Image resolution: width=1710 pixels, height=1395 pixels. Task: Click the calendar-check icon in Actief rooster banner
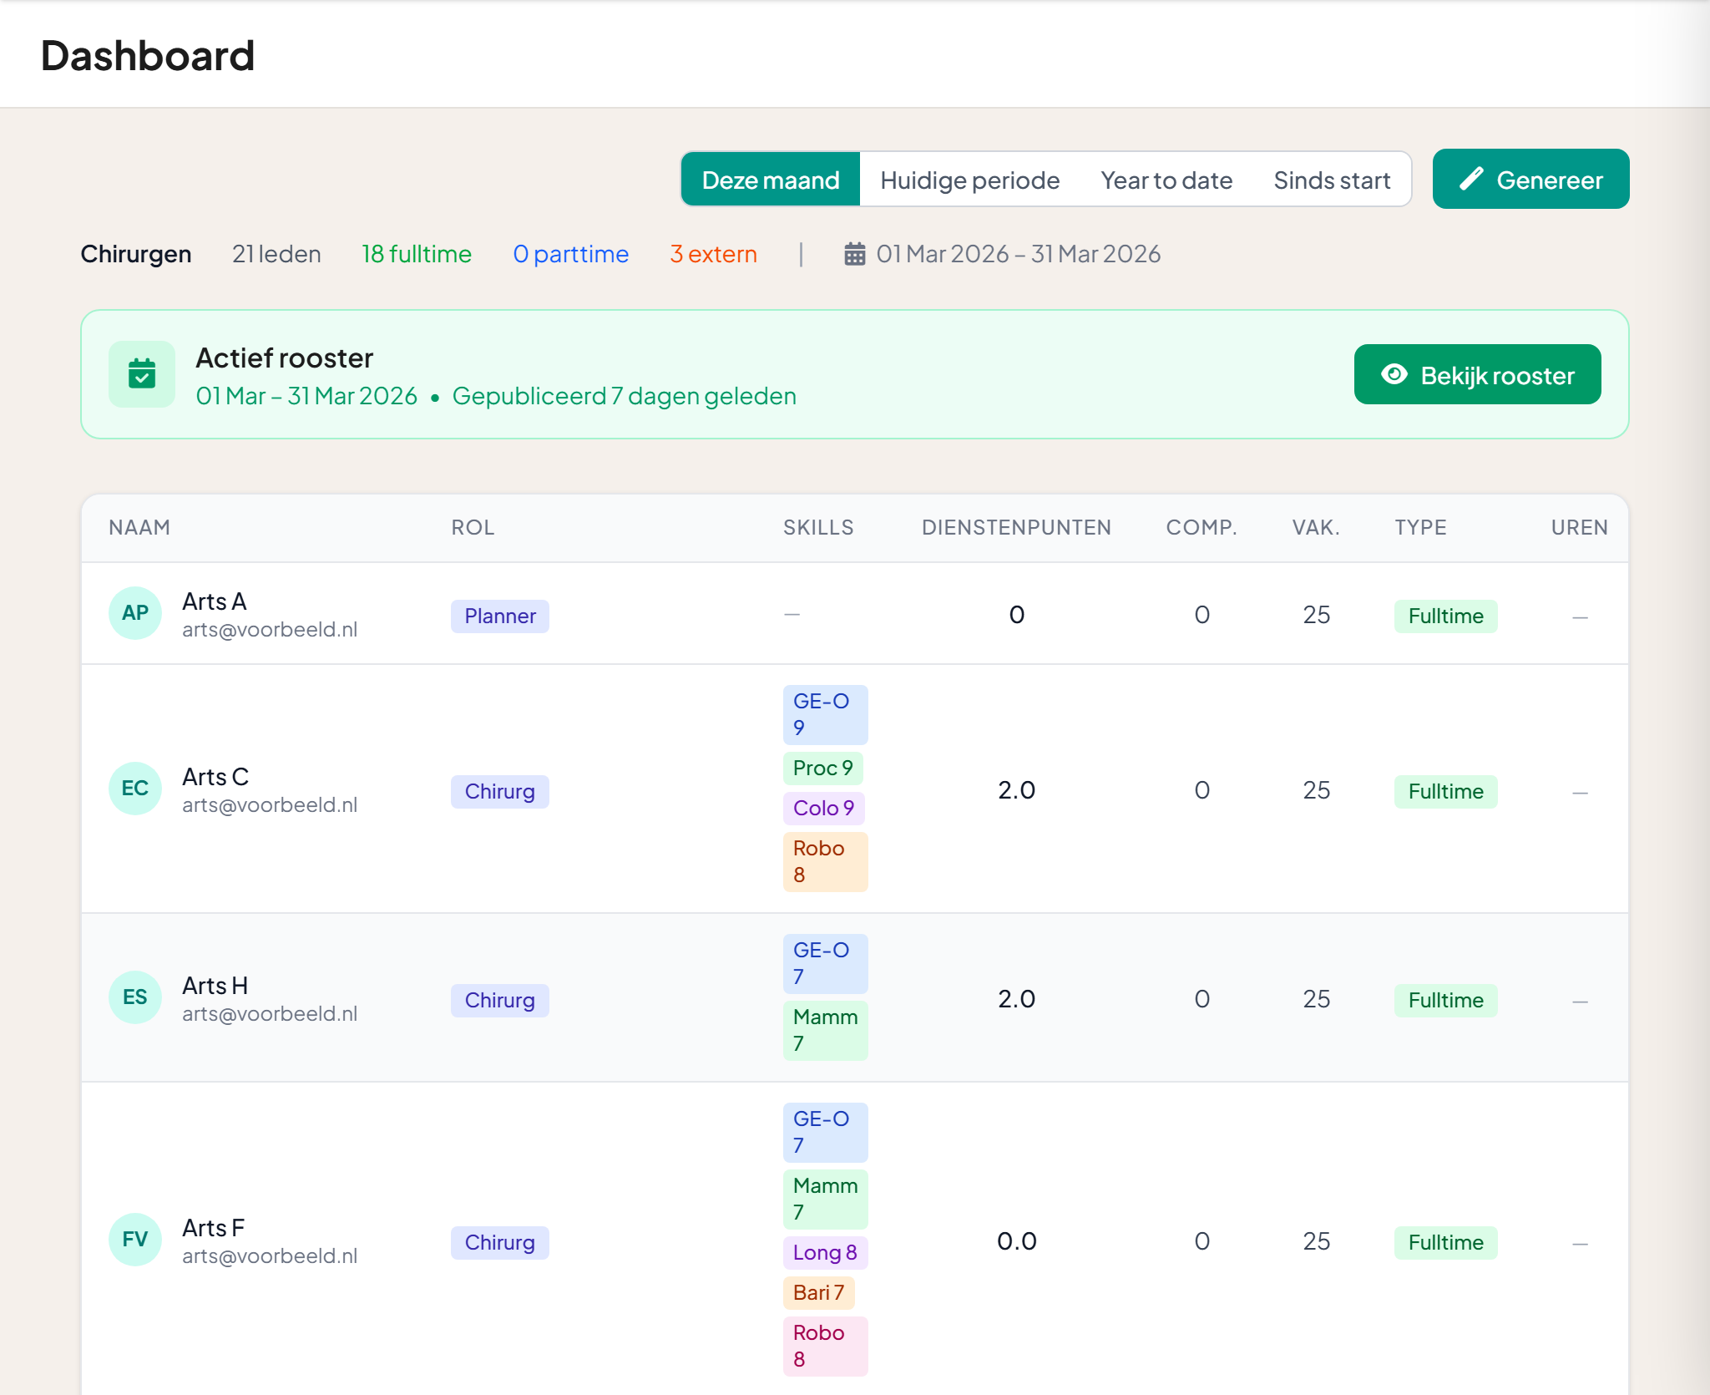click(x=142, y=373)
